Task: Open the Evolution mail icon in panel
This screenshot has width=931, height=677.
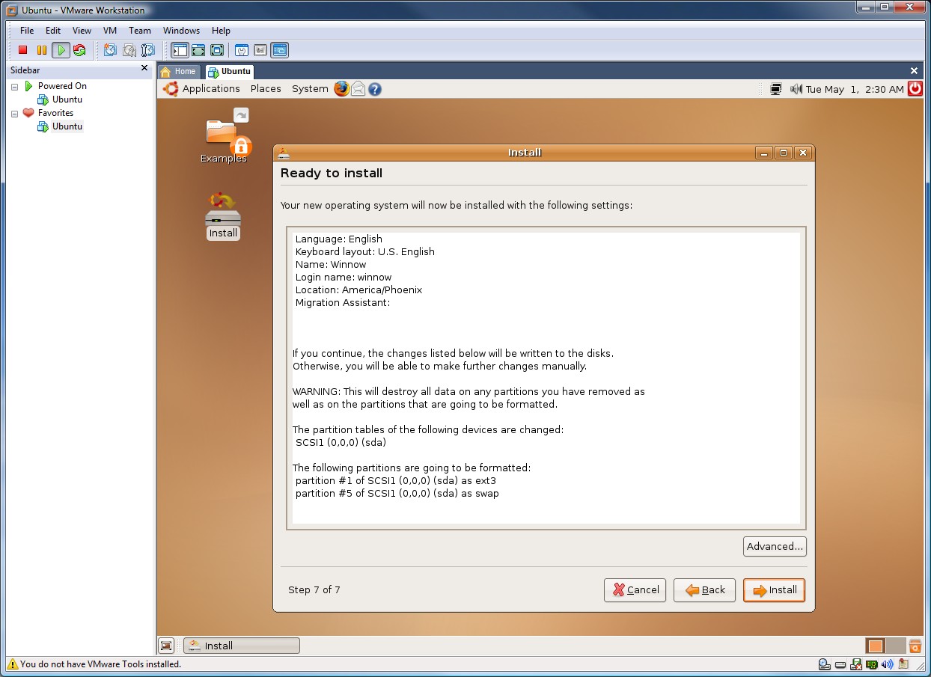Action: pos(358,88)
